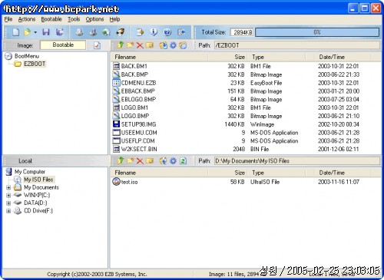Viewport: 384px width, 280px height.
Task: Create new folder in local pane
Action: 130,161
